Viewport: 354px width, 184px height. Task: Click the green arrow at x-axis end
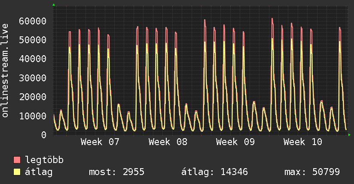coord(349,135)
